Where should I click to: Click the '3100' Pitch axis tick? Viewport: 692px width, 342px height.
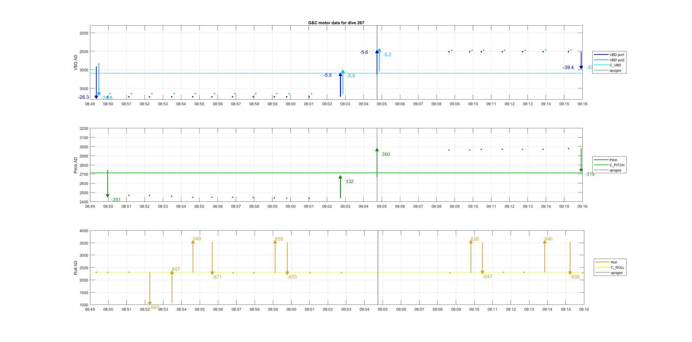(x=83, y=138)
